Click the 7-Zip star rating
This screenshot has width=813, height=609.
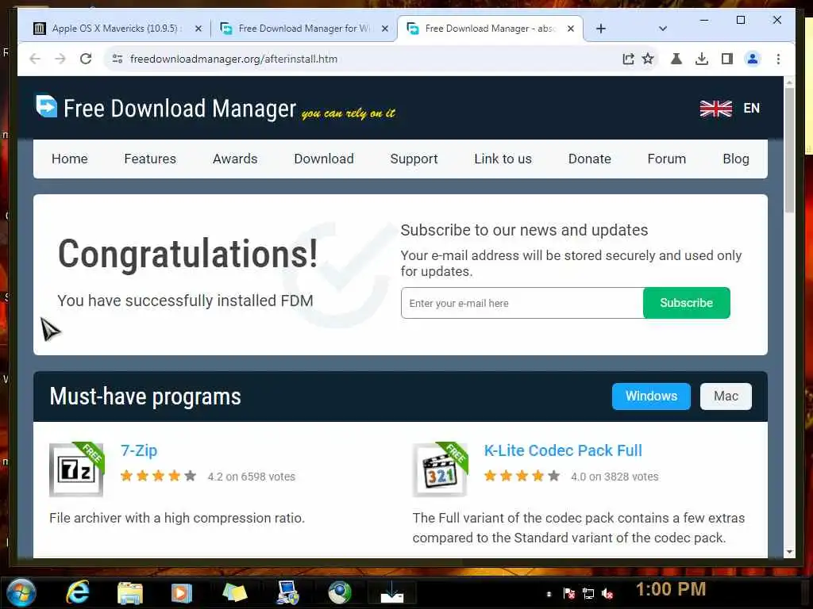click(158, 476)
